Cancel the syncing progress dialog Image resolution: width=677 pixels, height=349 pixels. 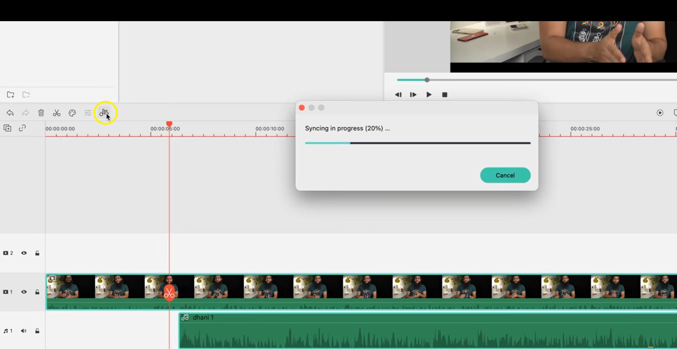tap(505, 175)
